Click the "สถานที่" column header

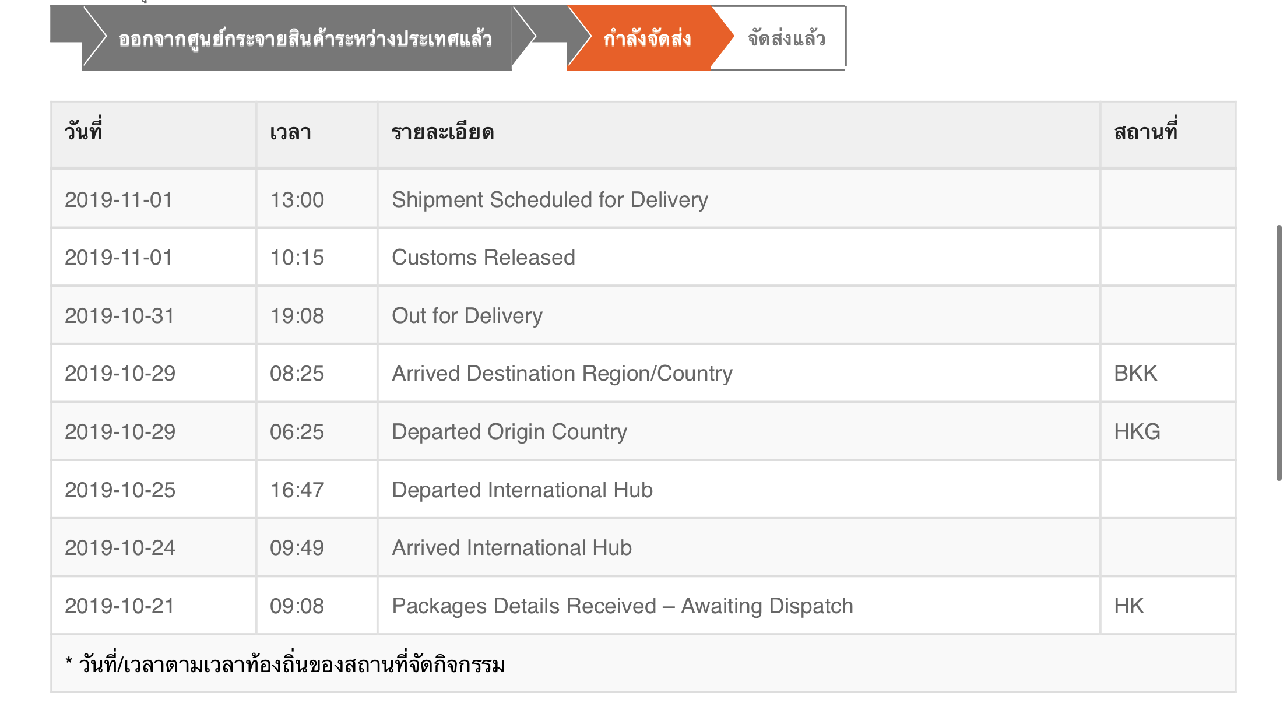1145,132
